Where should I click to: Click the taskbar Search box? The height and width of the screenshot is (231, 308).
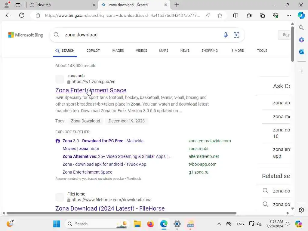tap(97, 224)
